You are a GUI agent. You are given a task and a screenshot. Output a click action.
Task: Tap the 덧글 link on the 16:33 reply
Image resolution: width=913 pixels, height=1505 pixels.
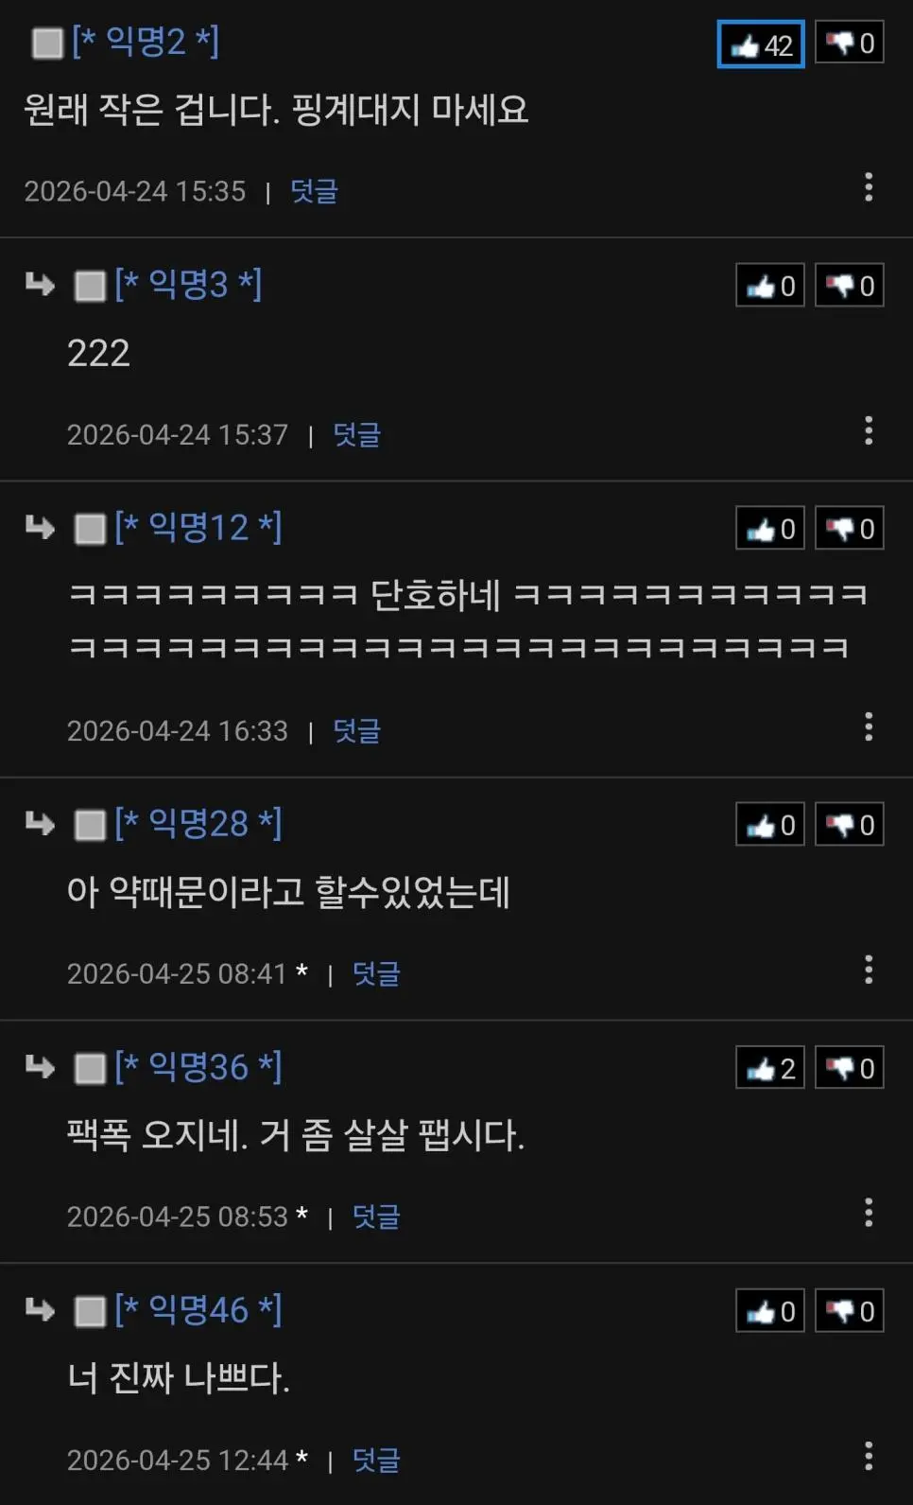coord(357,731)
